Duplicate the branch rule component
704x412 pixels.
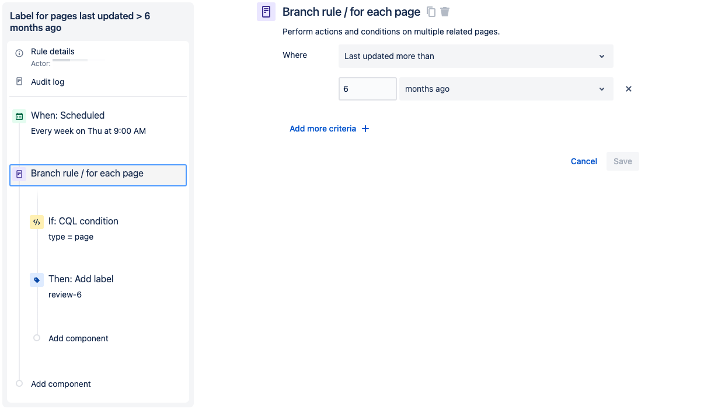pyautogui.click(x=431, y=12)
